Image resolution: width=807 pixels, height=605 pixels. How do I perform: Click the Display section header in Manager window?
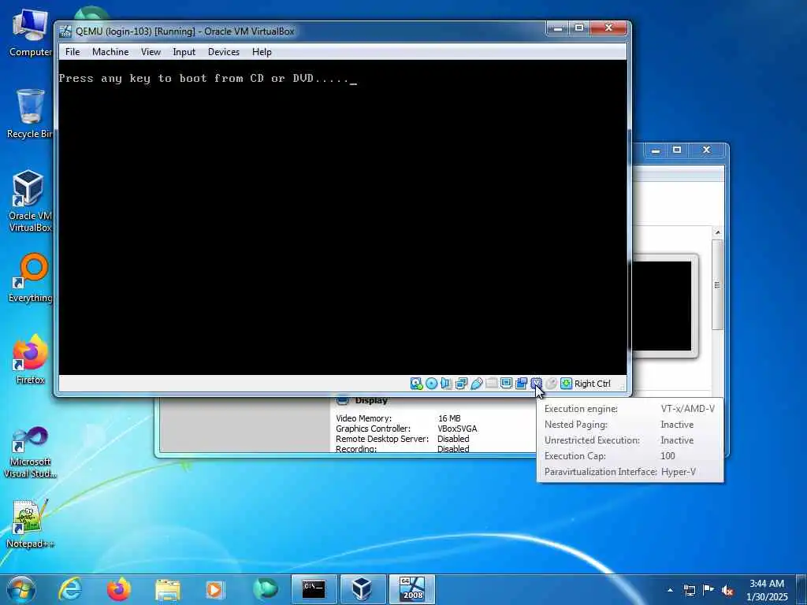tap(371, 400)
